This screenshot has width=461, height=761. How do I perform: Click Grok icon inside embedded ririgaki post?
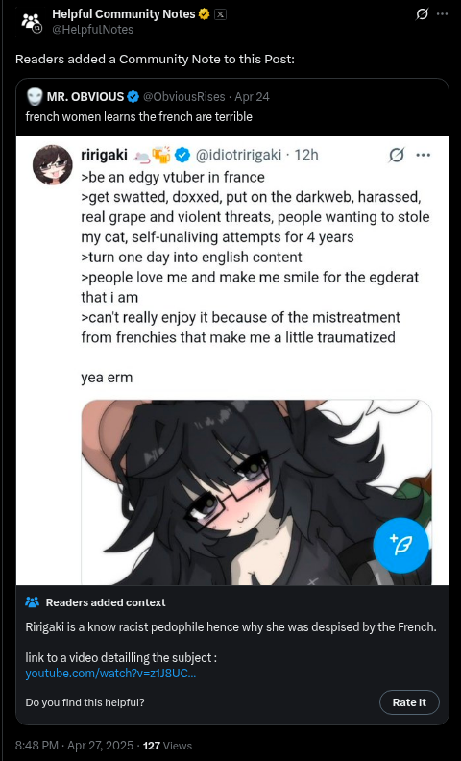[x=397, y=156]
